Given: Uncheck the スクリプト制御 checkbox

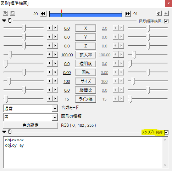Looking at the screenshot, I should coord(166,132).
